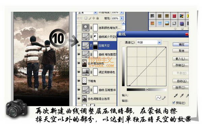Click the layers panel scroll up arrow

coord(124,23)
